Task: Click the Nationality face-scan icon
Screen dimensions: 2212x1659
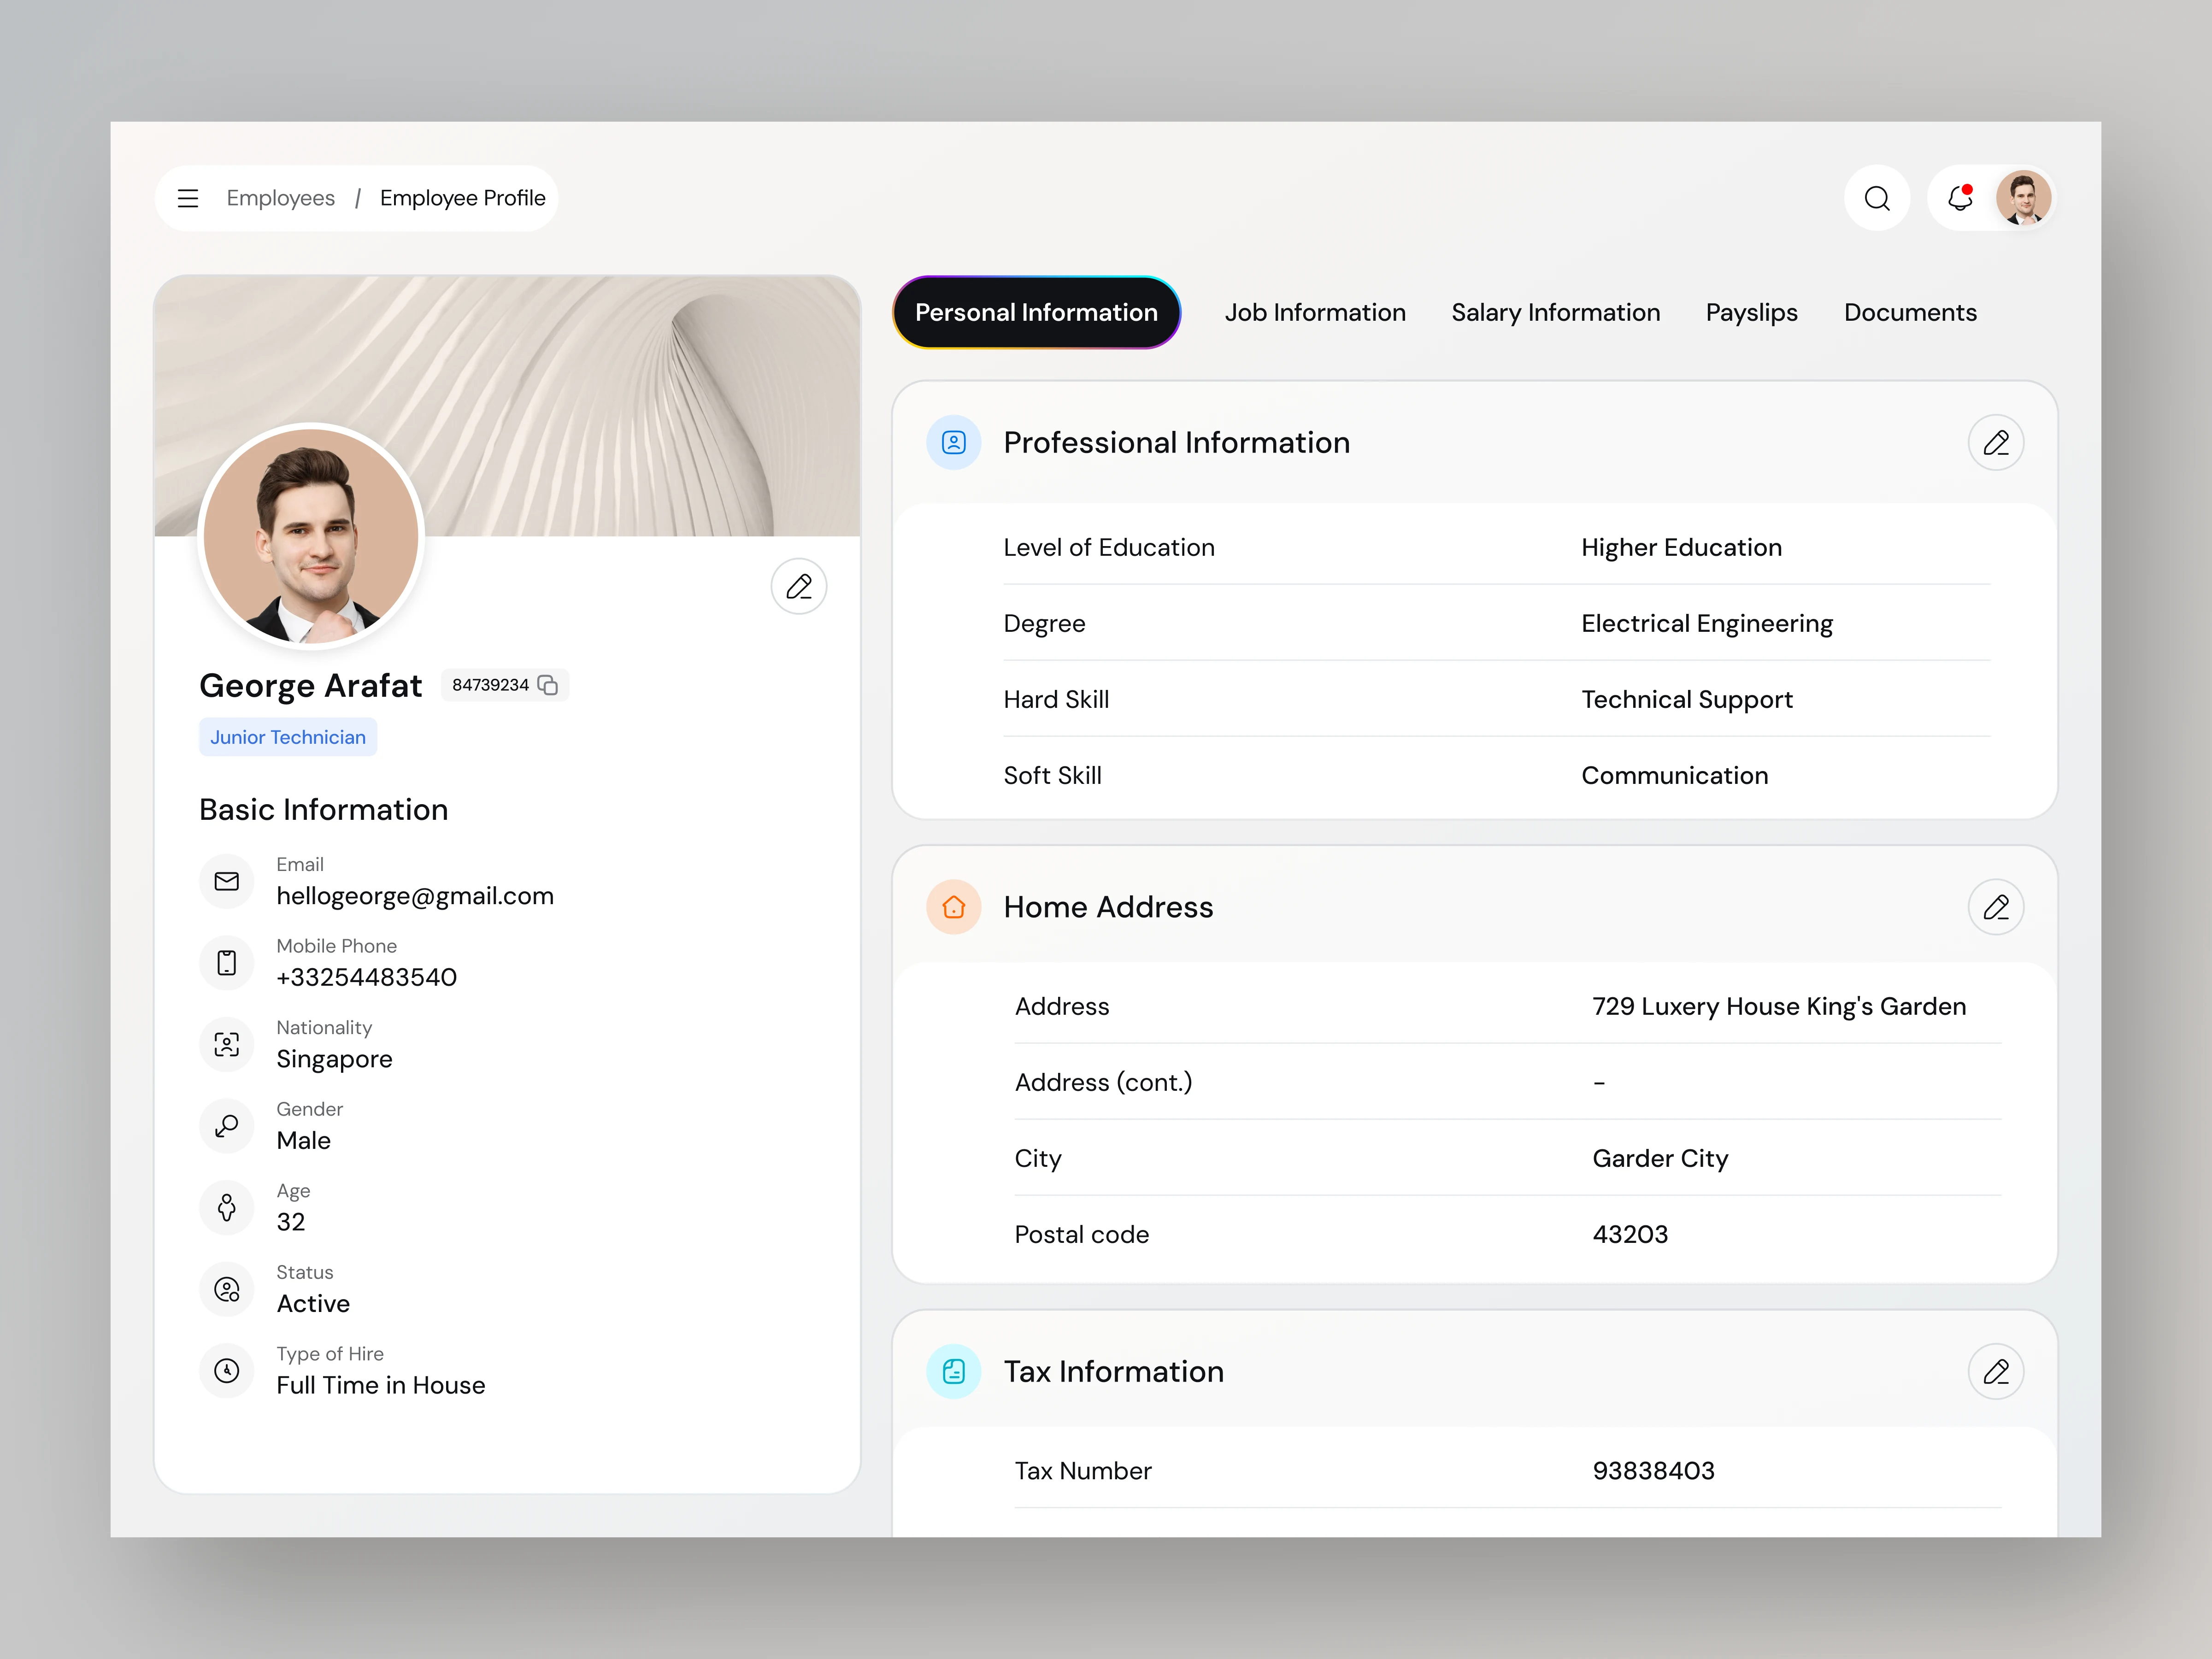Action: [227, 1045]
